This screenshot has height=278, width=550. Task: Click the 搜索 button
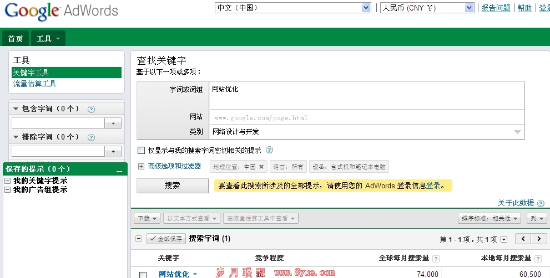(x=172, y=186)
